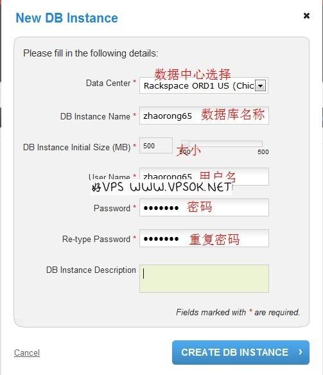Click the DB Instance Description label
The width and height of the screenshot is (323, 375).
point(91,270)
